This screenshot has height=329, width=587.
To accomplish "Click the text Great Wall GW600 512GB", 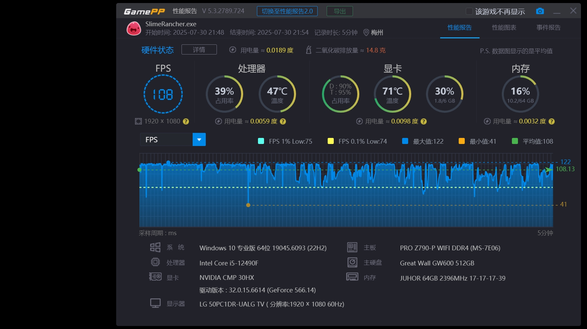I will [437, 263].
